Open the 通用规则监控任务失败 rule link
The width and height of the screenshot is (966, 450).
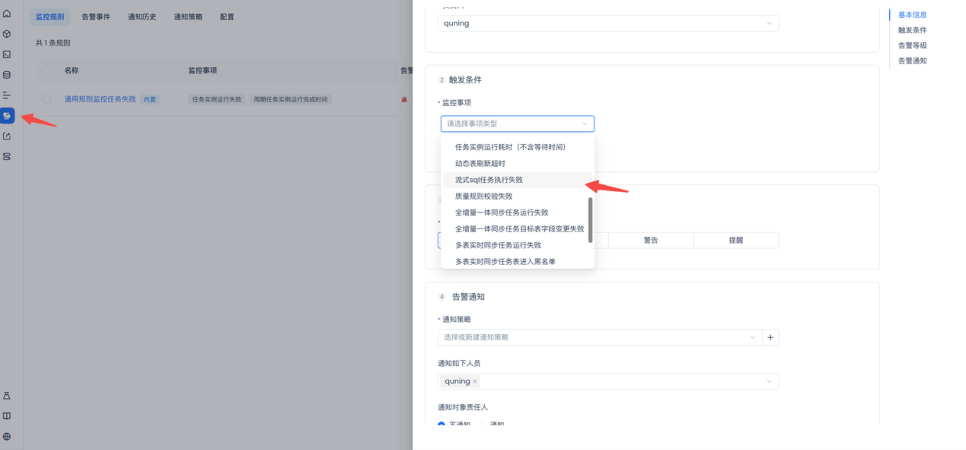100,99
